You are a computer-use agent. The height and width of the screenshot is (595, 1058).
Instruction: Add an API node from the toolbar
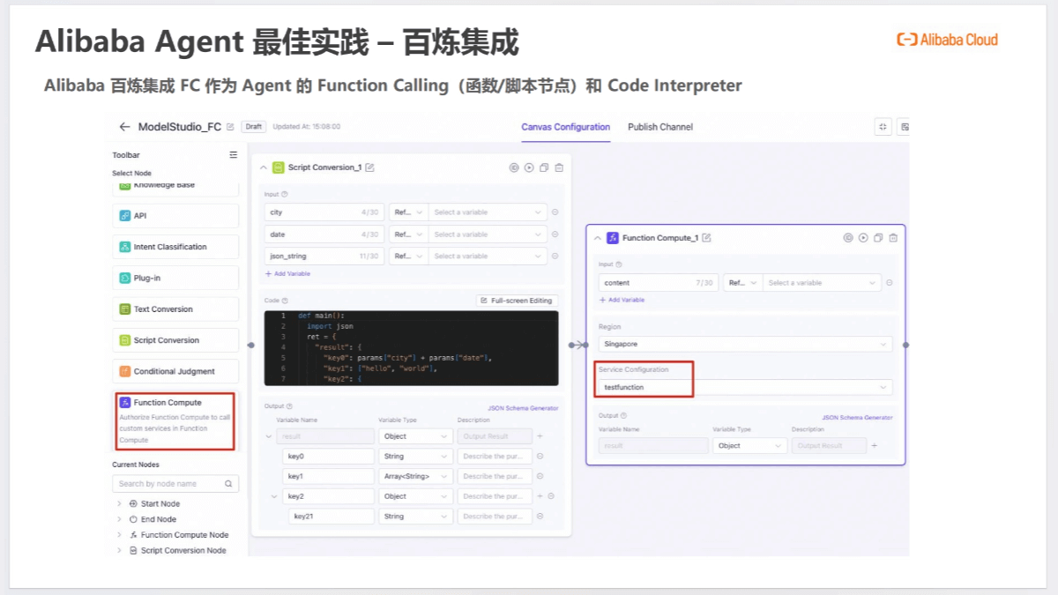tap(176, 215)
